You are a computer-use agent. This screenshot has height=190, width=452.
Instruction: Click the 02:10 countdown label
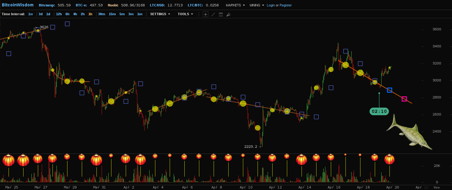tap(379, 111)
